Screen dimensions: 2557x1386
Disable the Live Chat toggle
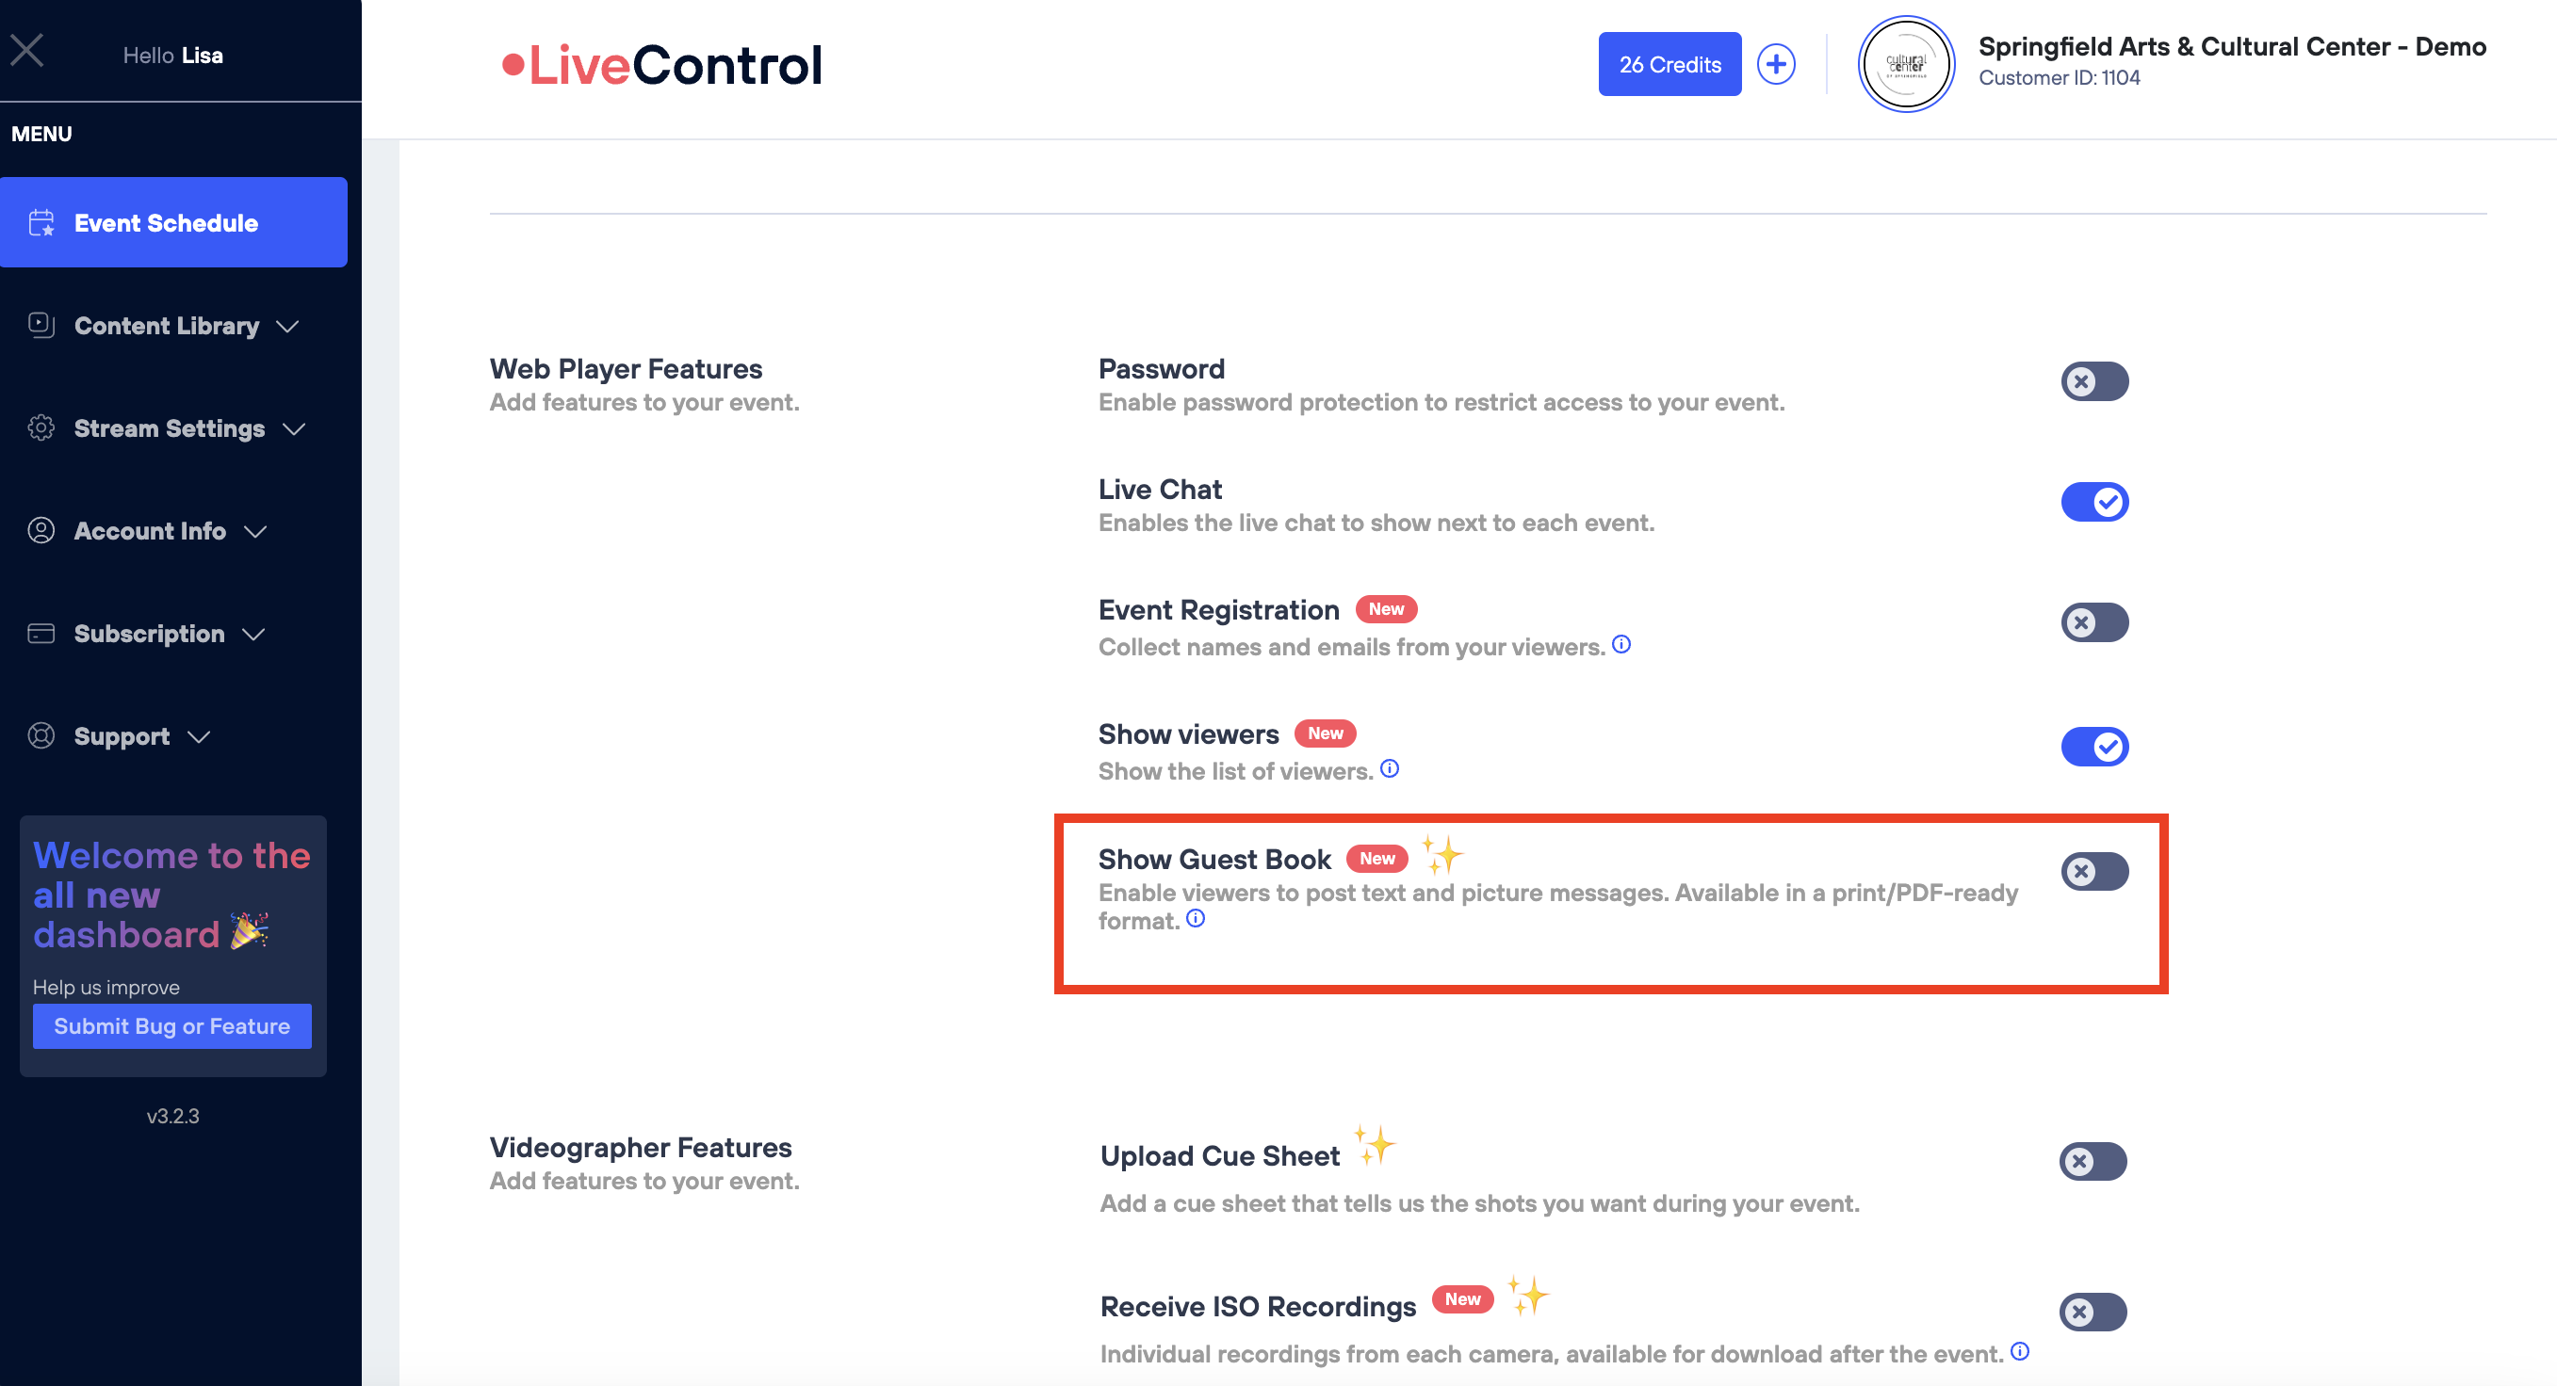(2094, 502)
